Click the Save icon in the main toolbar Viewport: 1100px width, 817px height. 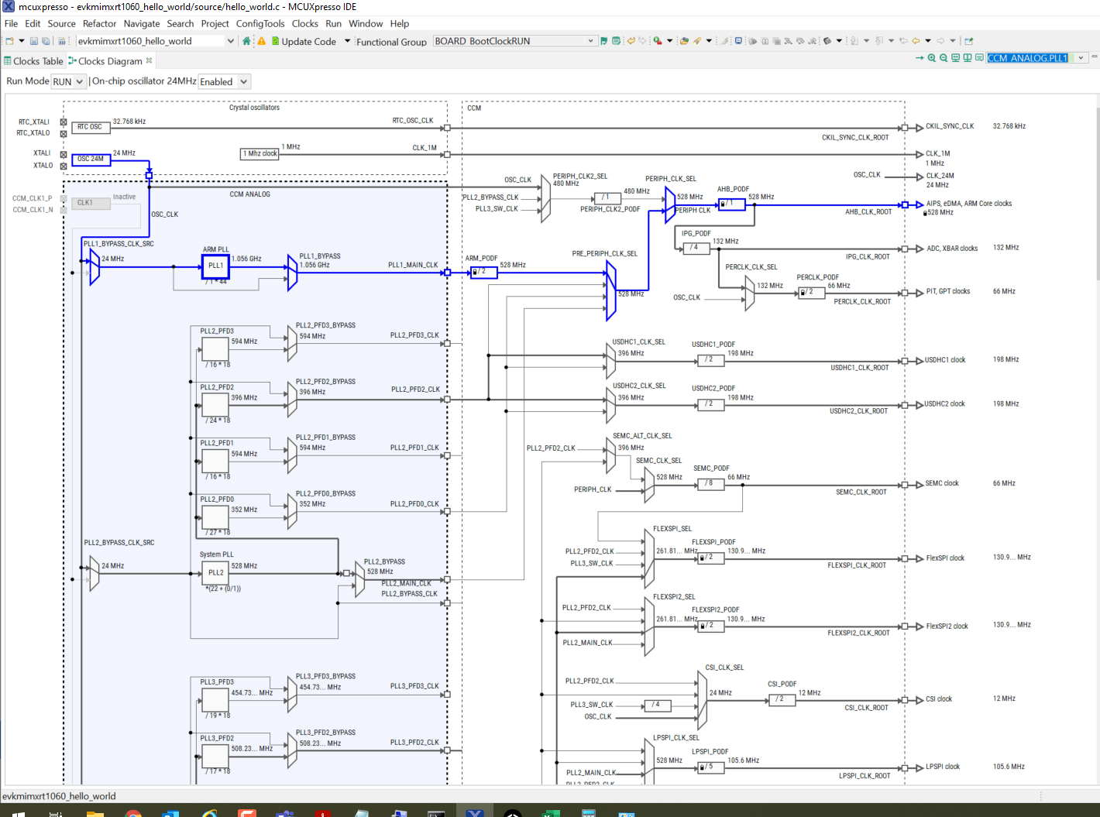point(33,41)
